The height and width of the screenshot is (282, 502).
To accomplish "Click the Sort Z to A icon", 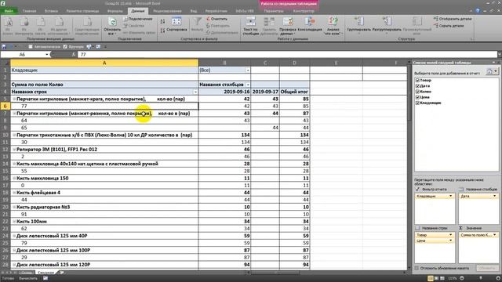I will point(162,31).
